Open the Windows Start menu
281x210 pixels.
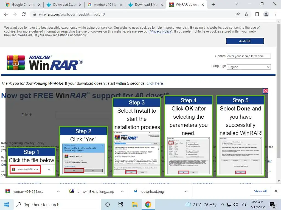[7, 205]
